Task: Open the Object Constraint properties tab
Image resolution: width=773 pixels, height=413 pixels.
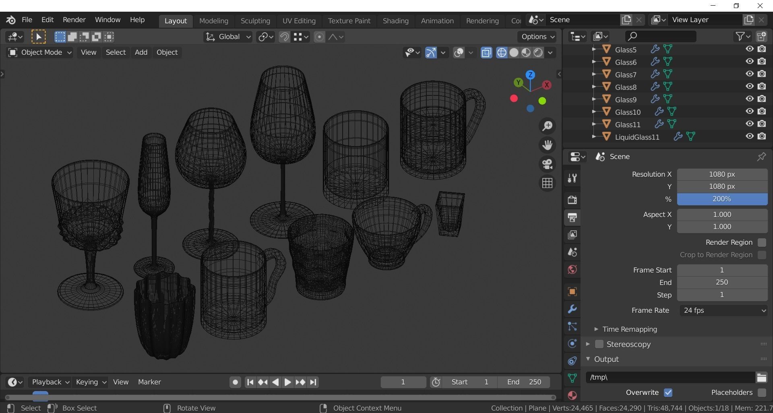Action: click(572, 361)
